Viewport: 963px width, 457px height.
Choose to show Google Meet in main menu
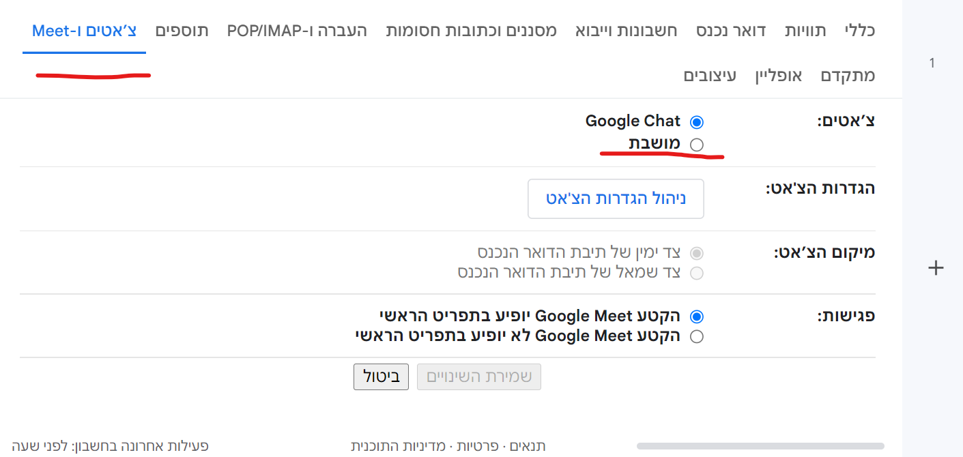tap(696, 316)
